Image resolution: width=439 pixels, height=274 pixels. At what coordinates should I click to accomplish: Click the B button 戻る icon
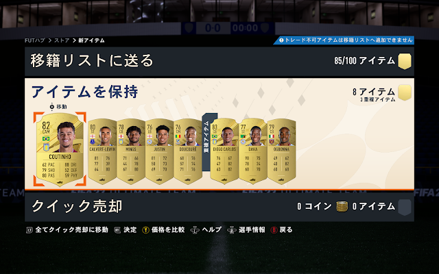click(274, 230)
